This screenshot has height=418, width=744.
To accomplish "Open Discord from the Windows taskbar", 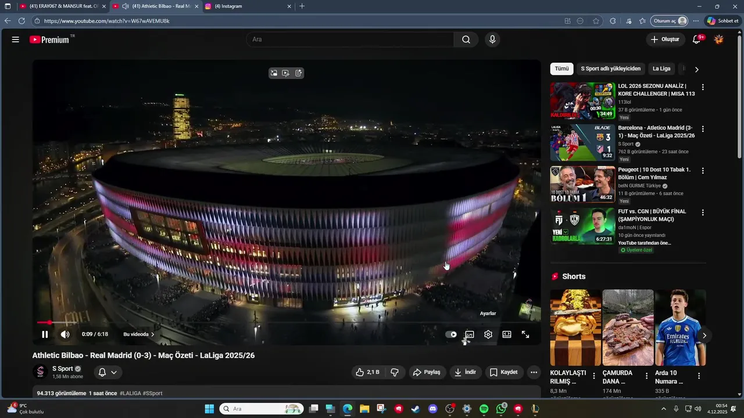I will pos(432,409).
